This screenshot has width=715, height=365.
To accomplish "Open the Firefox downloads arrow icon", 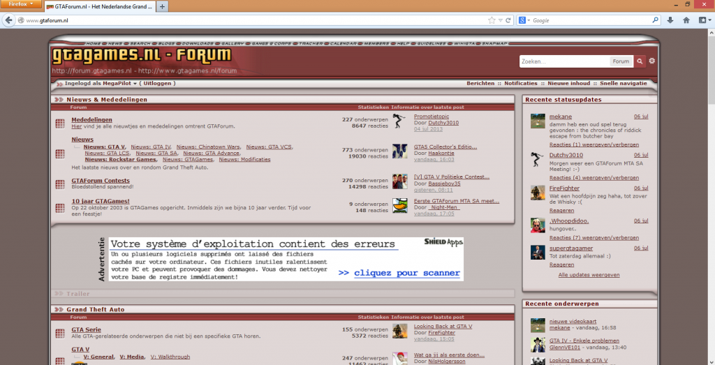I will point(670,20).
